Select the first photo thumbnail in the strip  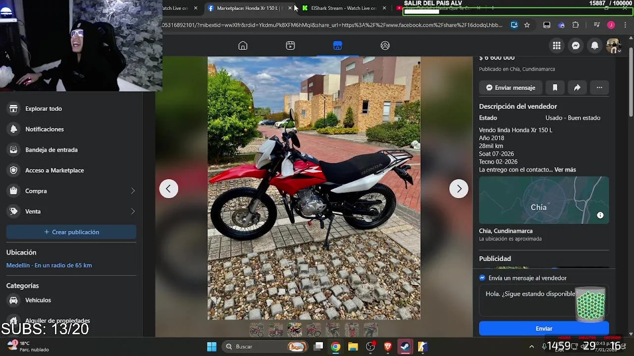[257, 330]
